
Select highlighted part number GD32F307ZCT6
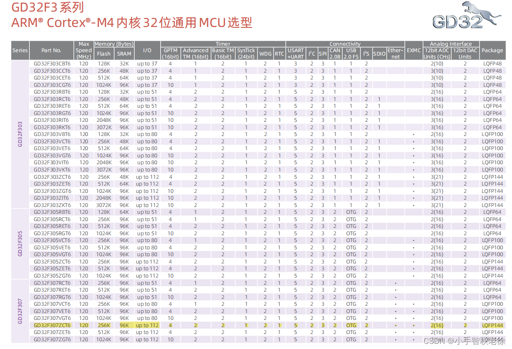pyautogui.click(x=52, y=325)
